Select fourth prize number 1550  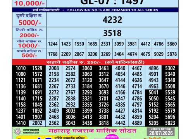(x=79, y=44)
